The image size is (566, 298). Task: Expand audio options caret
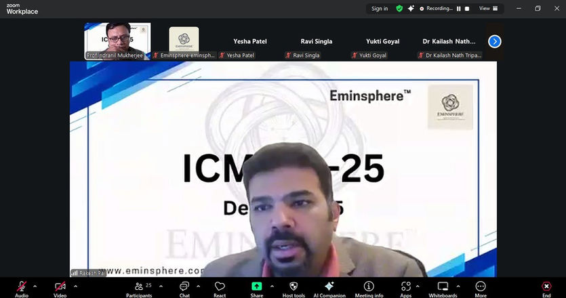pyautogui.click(x=35, y=286)
